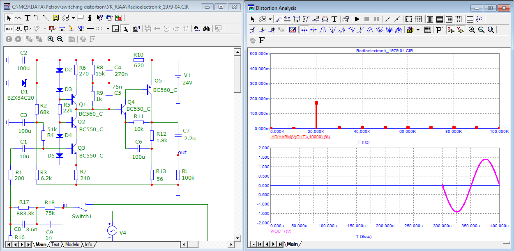Select the Text mode tool in schematic toolbar

(x=28, y=18)
